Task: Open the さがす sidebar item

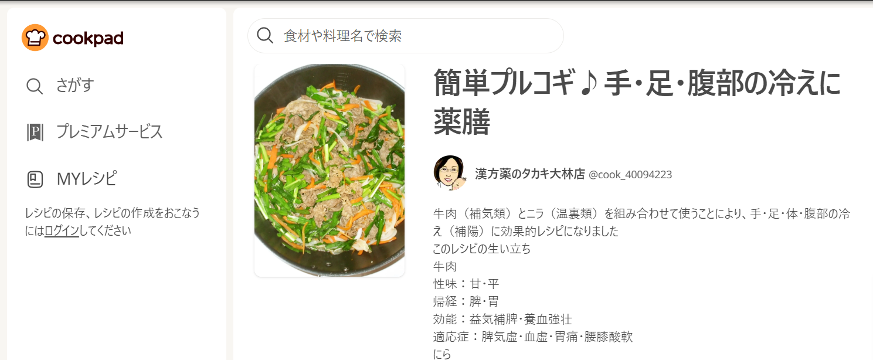Action: (x=75, y=86)
